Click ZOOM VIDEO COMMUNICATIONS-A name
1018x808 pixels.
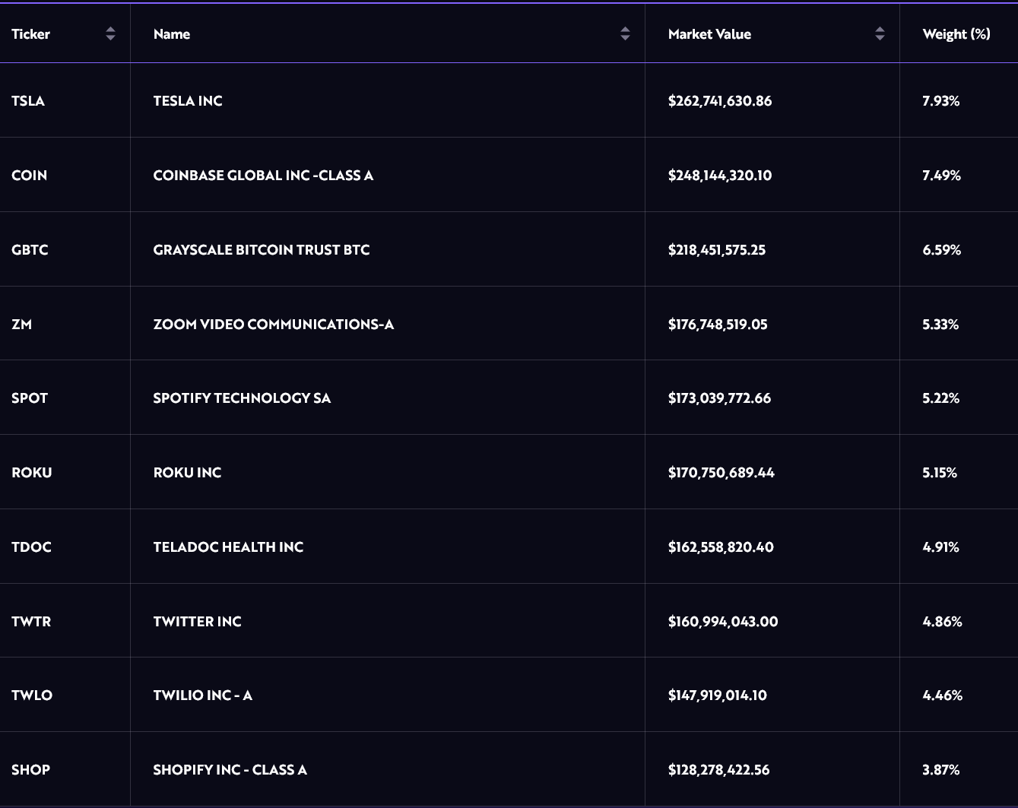(274, 325)
